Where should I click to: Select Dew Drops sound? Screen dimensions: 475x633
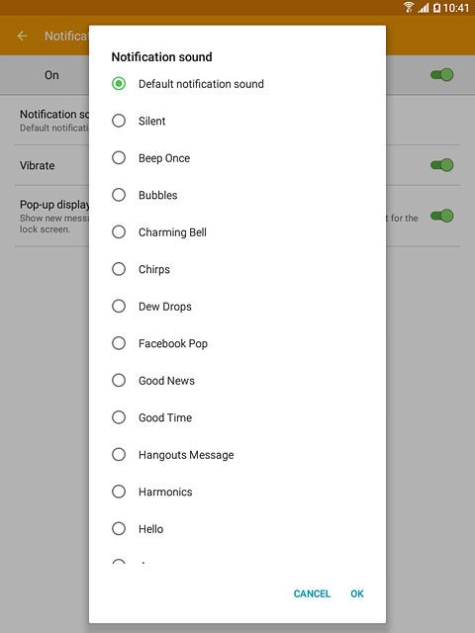click(119, 307)
